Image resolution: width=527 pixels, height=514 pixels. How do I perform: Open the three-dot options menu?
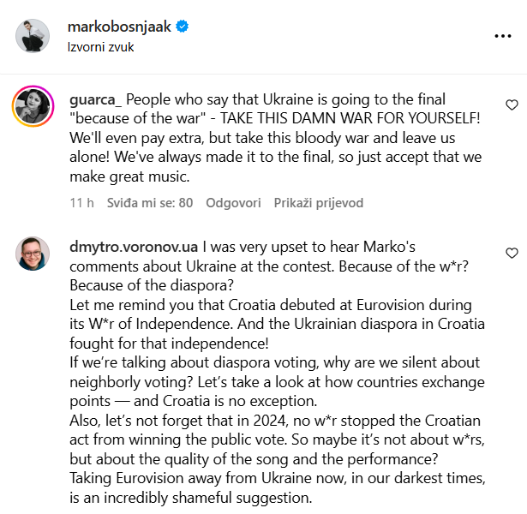coord(503,36)
